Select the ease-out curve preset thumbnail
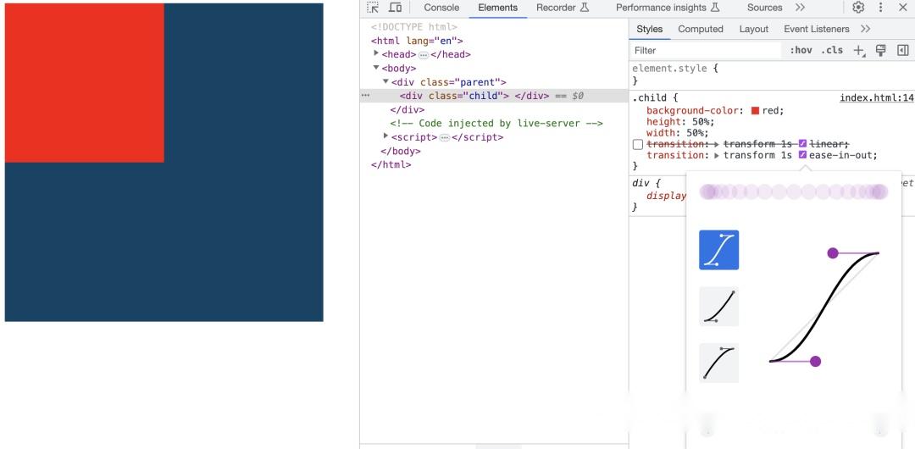 719,363
